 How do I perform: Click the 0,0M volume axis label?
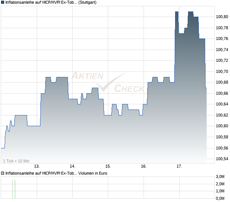tap(220, 199)
